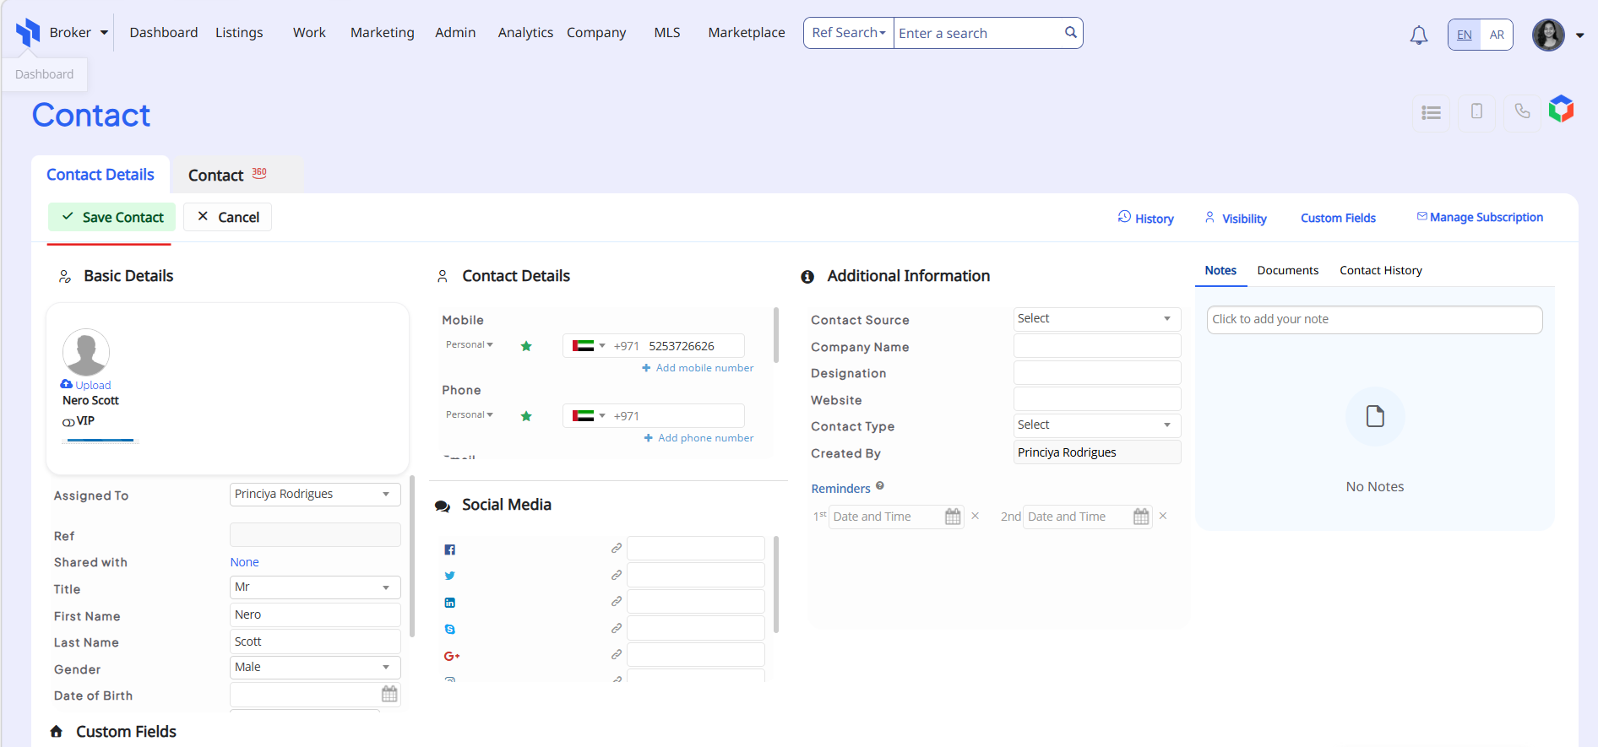Switch language to AR
Screen dimensions: 1598x747
(1497, 35)
